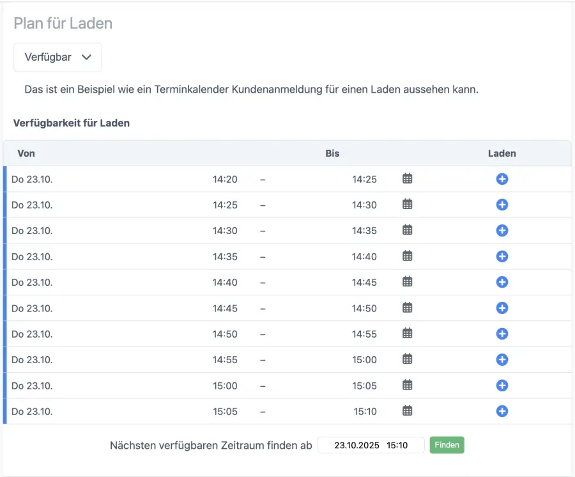
Task: Open calendar icon for 14:25–14:30 slot
Action: (x=408, y=205)
